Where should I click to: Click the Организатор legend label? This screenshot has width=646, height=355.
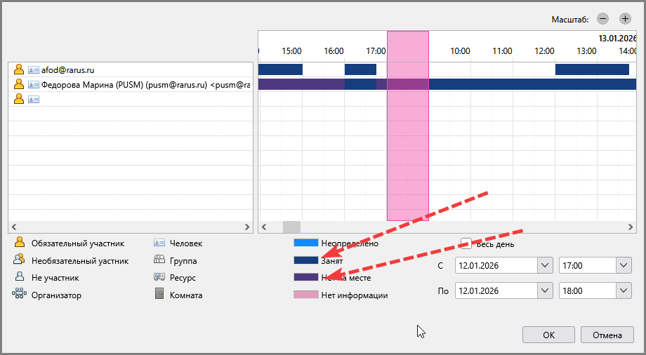pyautogui.click(x=56, y=295)
